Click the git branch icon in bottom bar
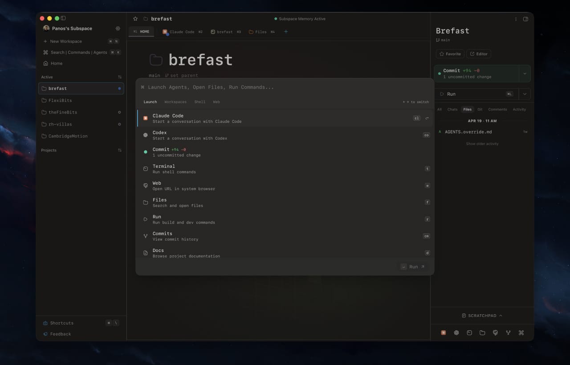This screenshot has width=570, height=365. point(508,333)
